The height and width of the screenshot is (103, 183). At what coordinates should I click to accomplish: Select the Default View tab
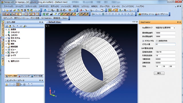tap(55, 22)
